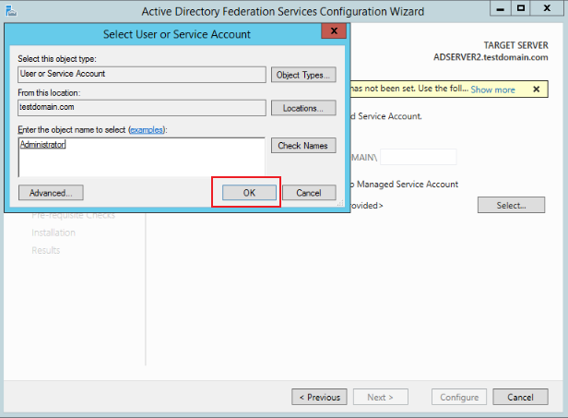This screenshot has width=568, height=418.
Task: Click ADSERVER2.testdomain.com server name
Action: (491, 57)
